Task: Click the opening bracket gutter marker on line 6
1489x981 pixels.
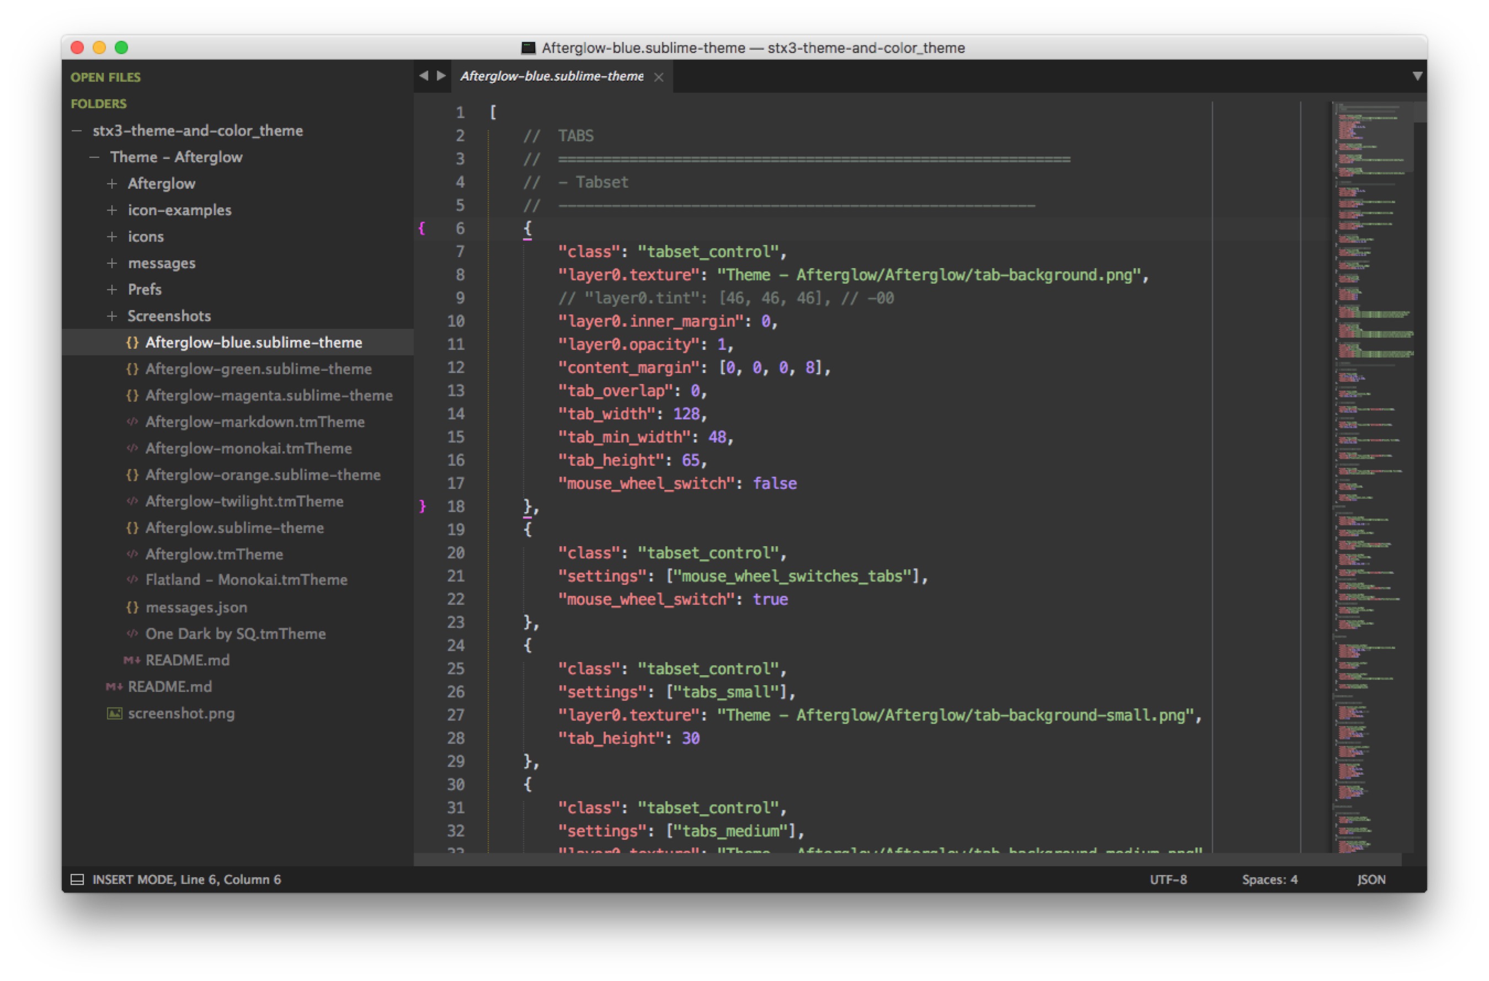Action: pos(422,228)
